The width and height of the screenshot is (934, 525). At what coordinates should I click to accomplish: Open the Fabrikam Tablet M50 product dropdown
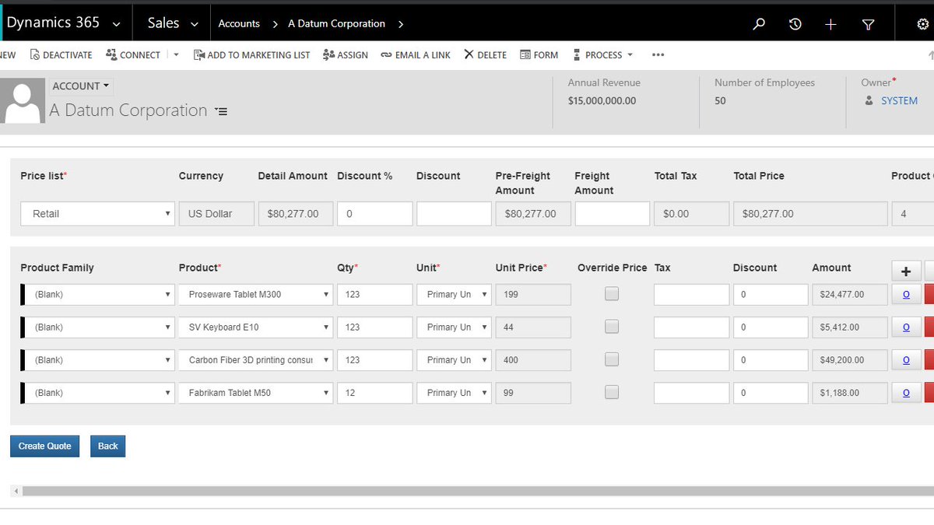pyautogui.click(x=256, y=393)
